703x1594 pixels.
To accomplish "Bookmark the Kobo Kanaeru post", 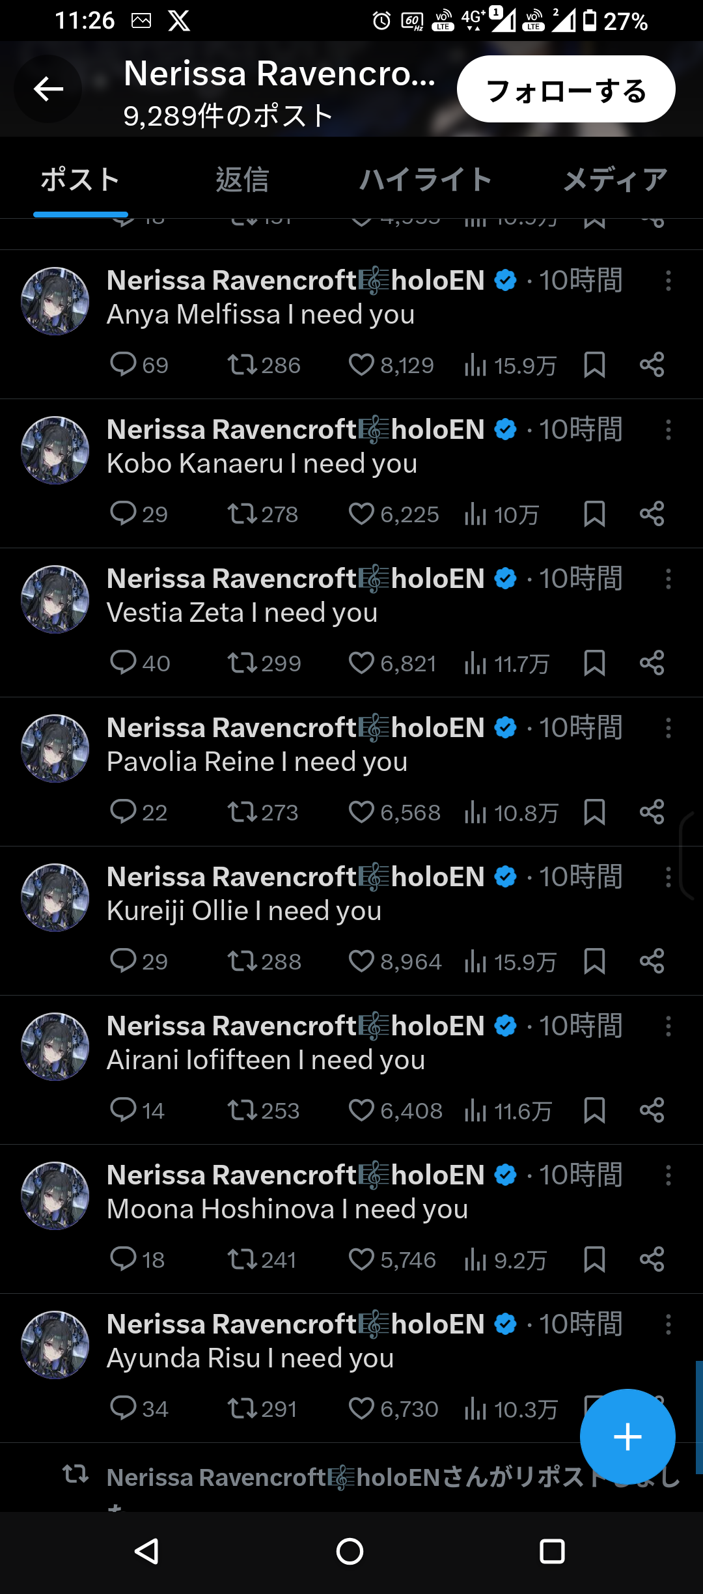I will pos(594,514).
